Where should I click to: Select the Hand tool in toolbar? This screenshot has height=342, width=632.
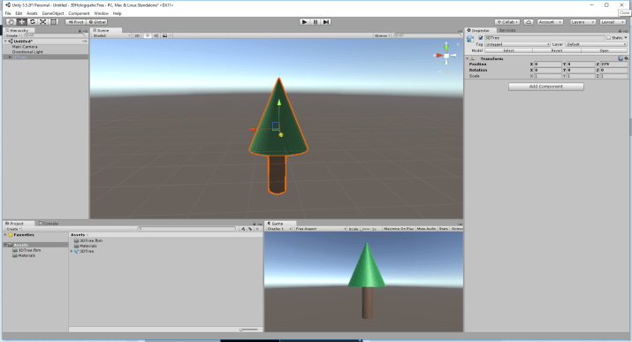11,22
